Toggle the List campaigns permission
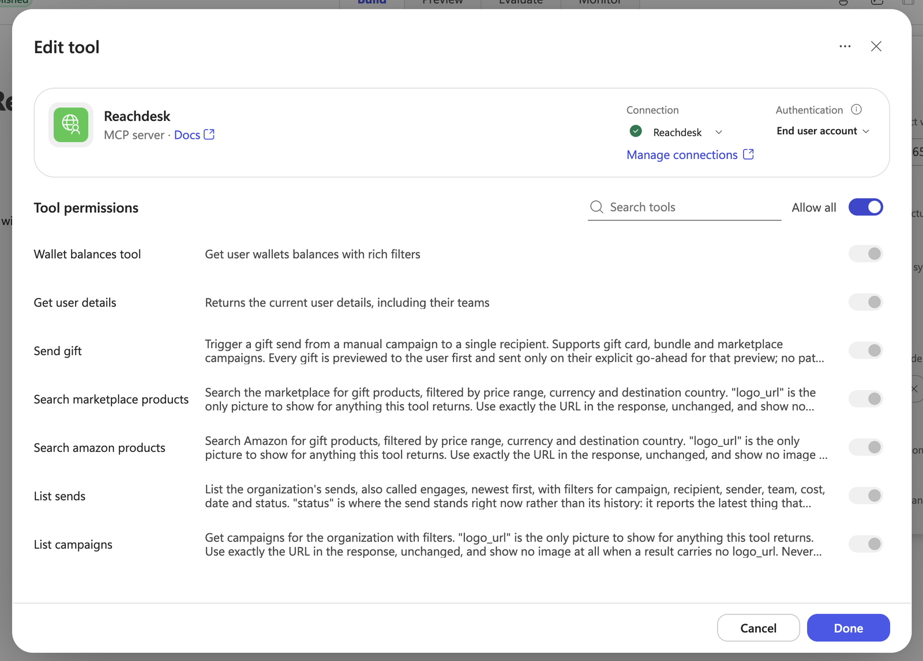The width and height of the screenshot is (923, 661). pos(865,544)
